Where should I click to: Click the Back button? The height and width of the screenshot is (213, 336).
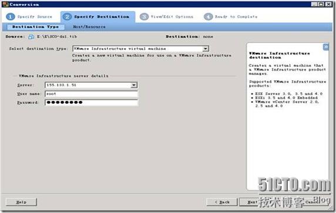[x=222, y=202]
